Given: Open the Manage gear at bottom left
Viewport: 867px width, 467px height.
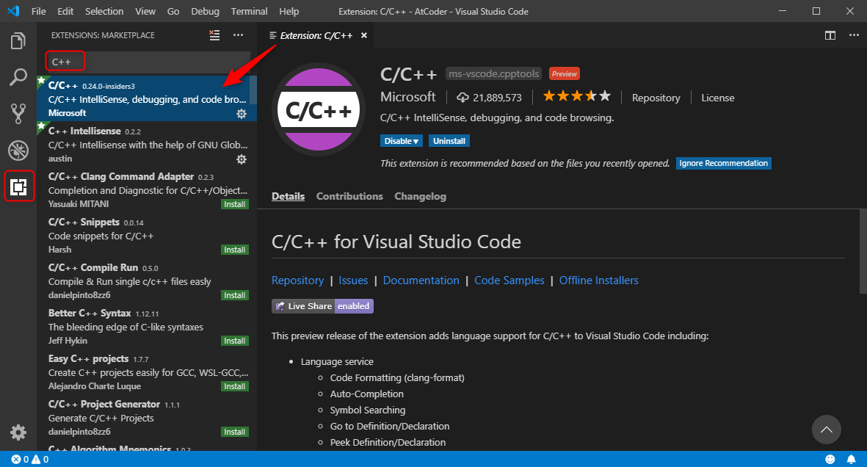Looking at the screenshot, I should tap(18, 432).
